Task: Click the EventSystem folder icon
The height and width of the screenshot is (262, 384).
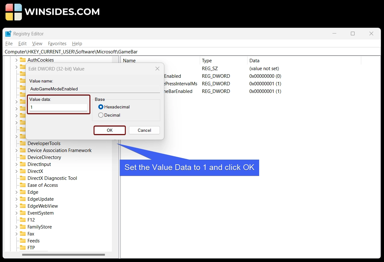Action: click(23, 213)
